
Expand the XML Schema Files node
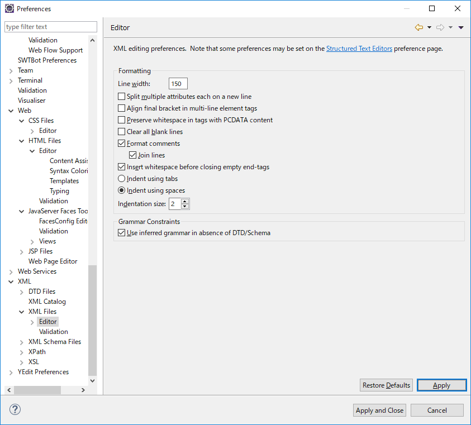coord(22,342)
